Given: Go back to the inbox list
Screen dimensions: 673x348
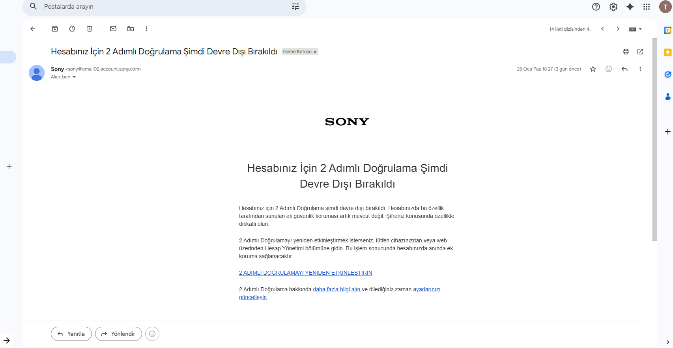Looking at the screenshot, I should [x=33, y=29].
